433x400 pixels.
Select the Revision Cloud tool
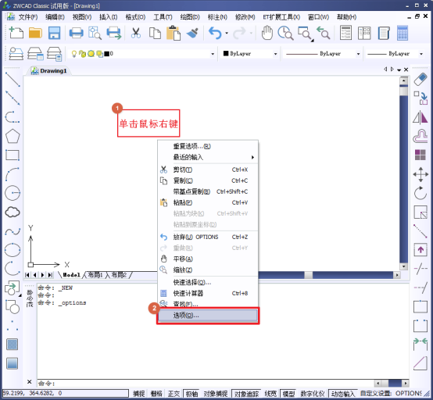[x=13, y=212]
